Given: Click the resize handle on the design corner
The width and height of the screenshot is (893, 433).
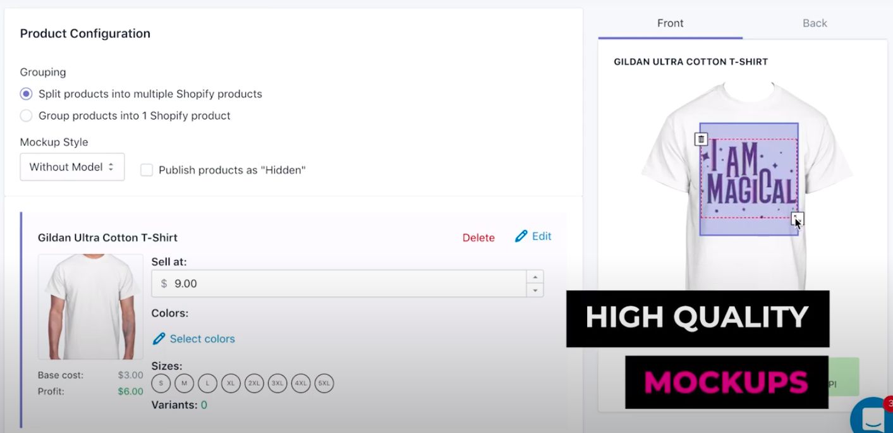Looking at the screenshot, I should point(798,219).
